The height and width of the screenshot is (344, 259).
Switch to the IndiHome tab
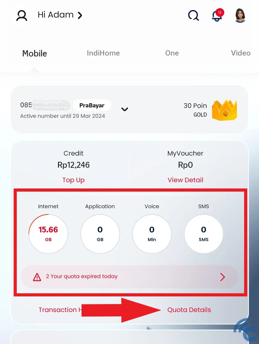coord(103,53)
